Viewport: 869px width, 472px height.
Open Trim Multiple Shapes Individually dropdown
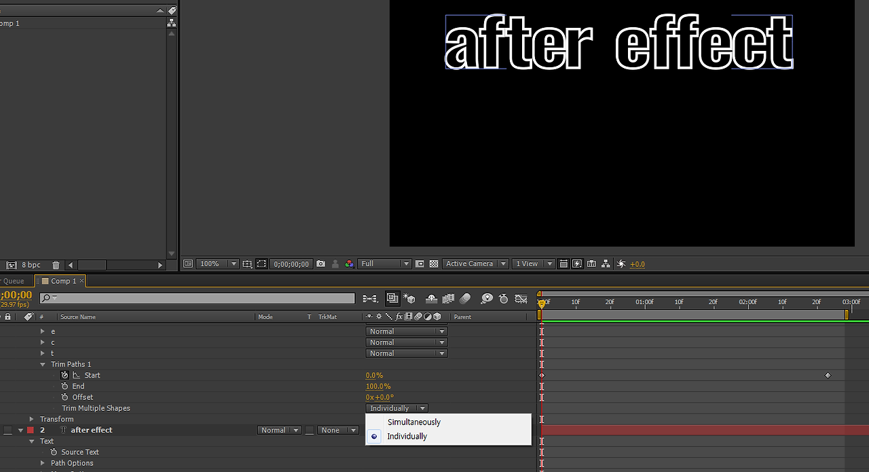tap(397, 408)
